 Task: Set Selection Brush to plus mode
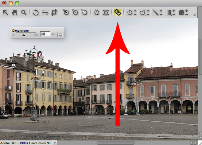click(161, 11)
